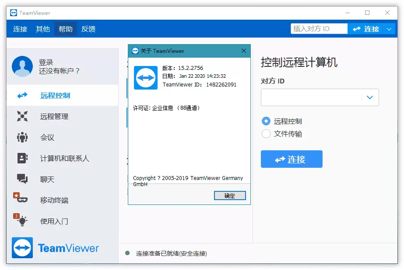404x270 pixels.
Task: Click the 计算机和联系人 contact book icon
Action: [x=22, y=158]
